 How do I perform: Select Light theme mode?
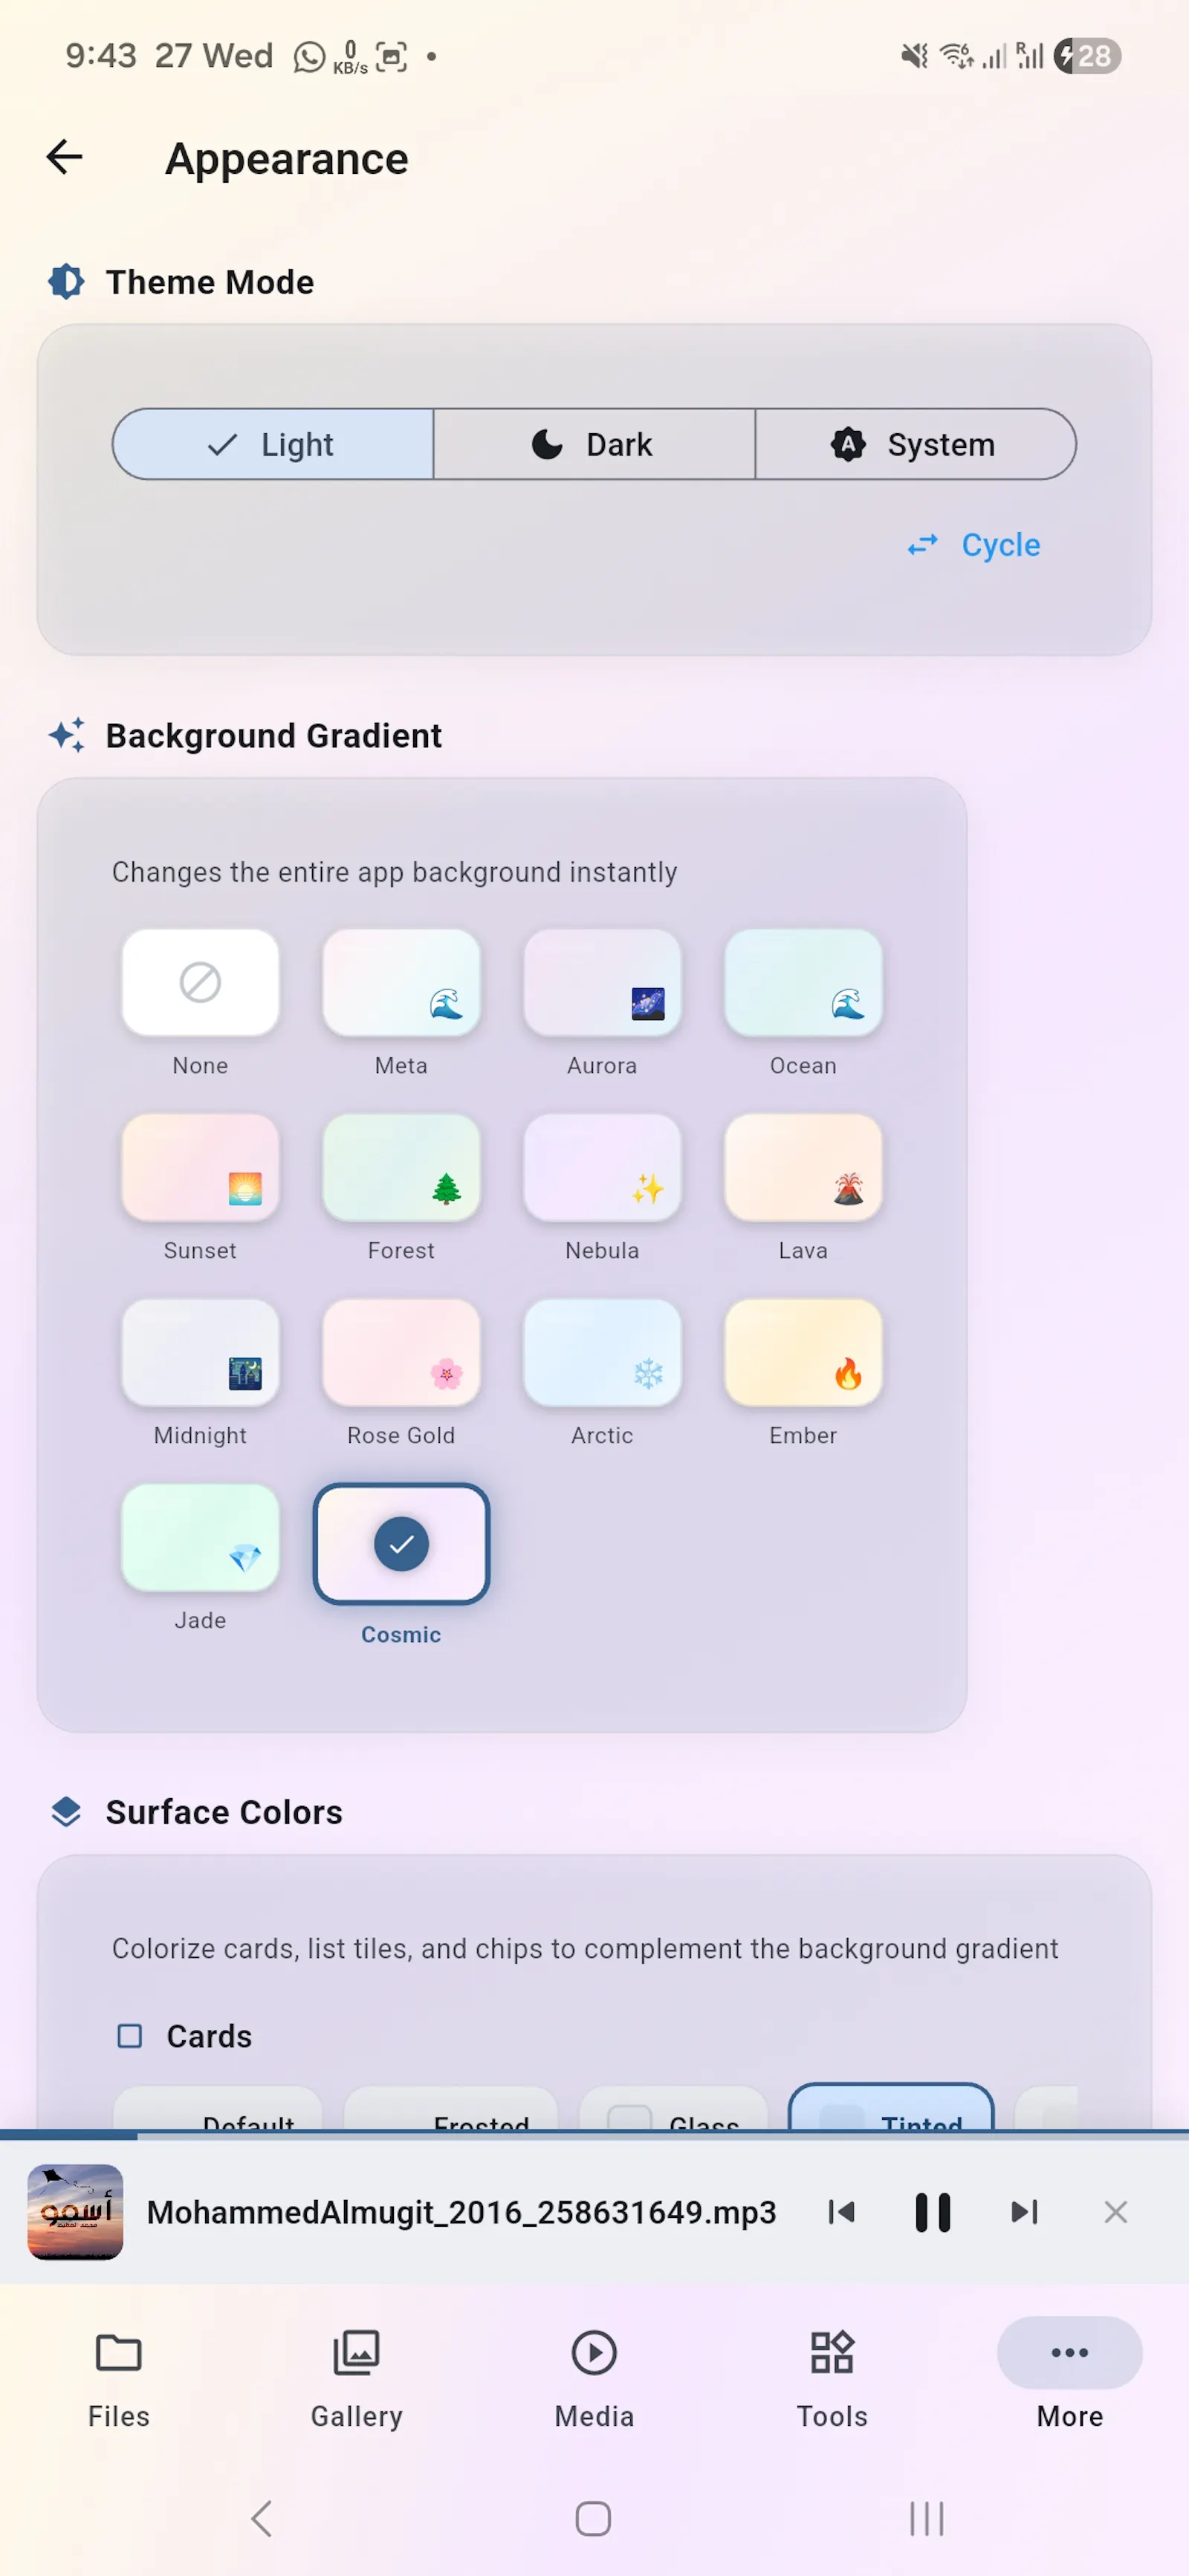(x=273, y=444)
